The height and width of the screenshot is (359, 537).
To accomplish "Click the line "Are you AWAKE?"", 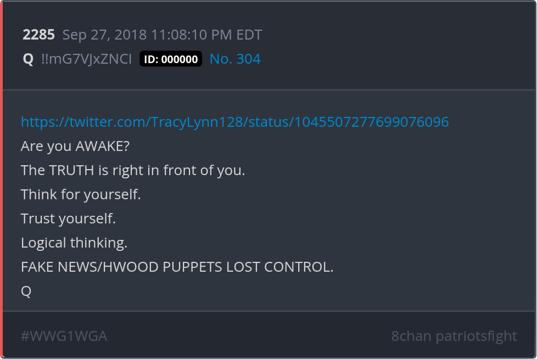I will 75,147.
